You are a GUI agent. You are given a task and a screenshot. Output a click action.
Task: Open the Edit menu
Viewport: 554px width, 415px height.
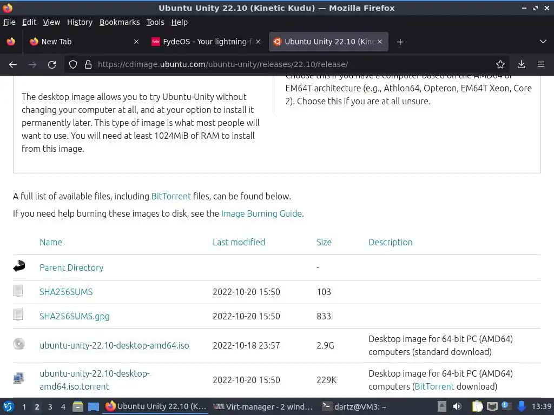pyautogui.click(x=29, y=22)
